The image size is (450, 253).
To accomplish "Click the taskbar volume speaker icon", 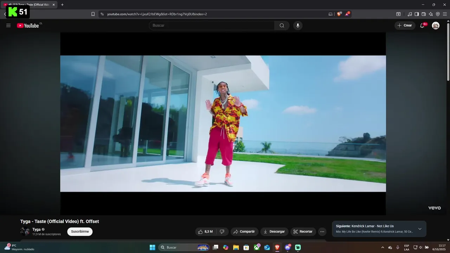I will pyautogui.click(x=420, y=247).
